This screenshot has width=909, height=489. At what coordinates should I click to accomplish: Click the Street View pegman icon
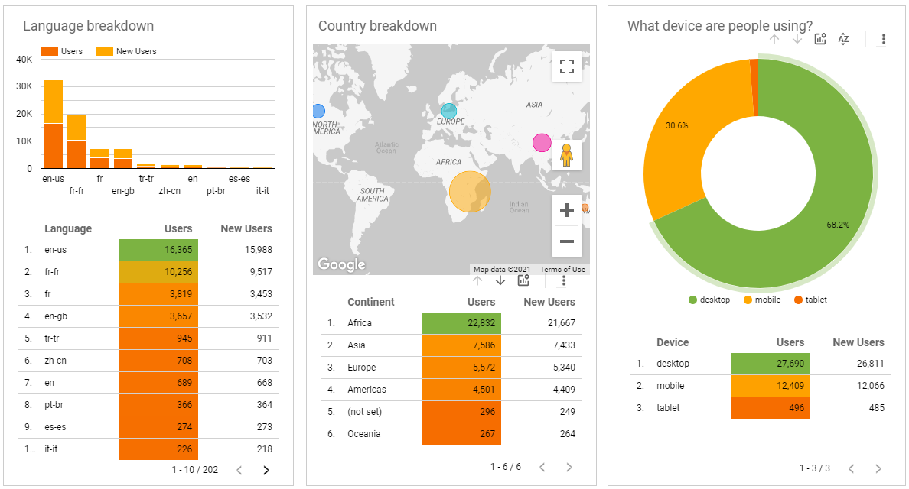pyautogui.click(x=566, y=155)
